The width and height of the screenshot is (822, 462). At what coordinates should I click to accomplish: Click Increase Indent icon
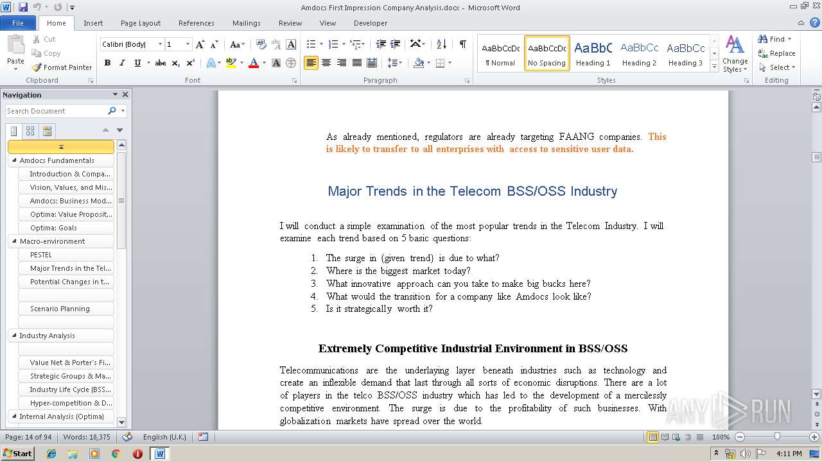[x=396, y=44]
